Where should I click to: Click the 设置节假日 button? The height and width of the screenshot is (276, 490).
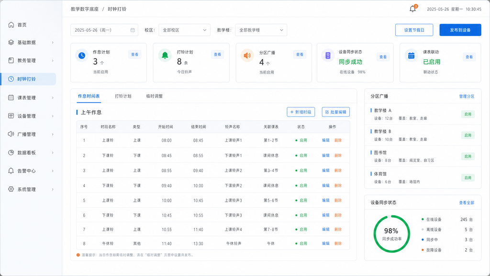(x=414, y=30)
